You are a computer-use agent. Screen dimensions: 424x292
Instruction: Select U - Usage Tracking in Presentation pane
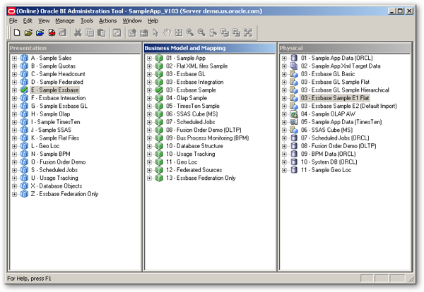tap(54, 178)
